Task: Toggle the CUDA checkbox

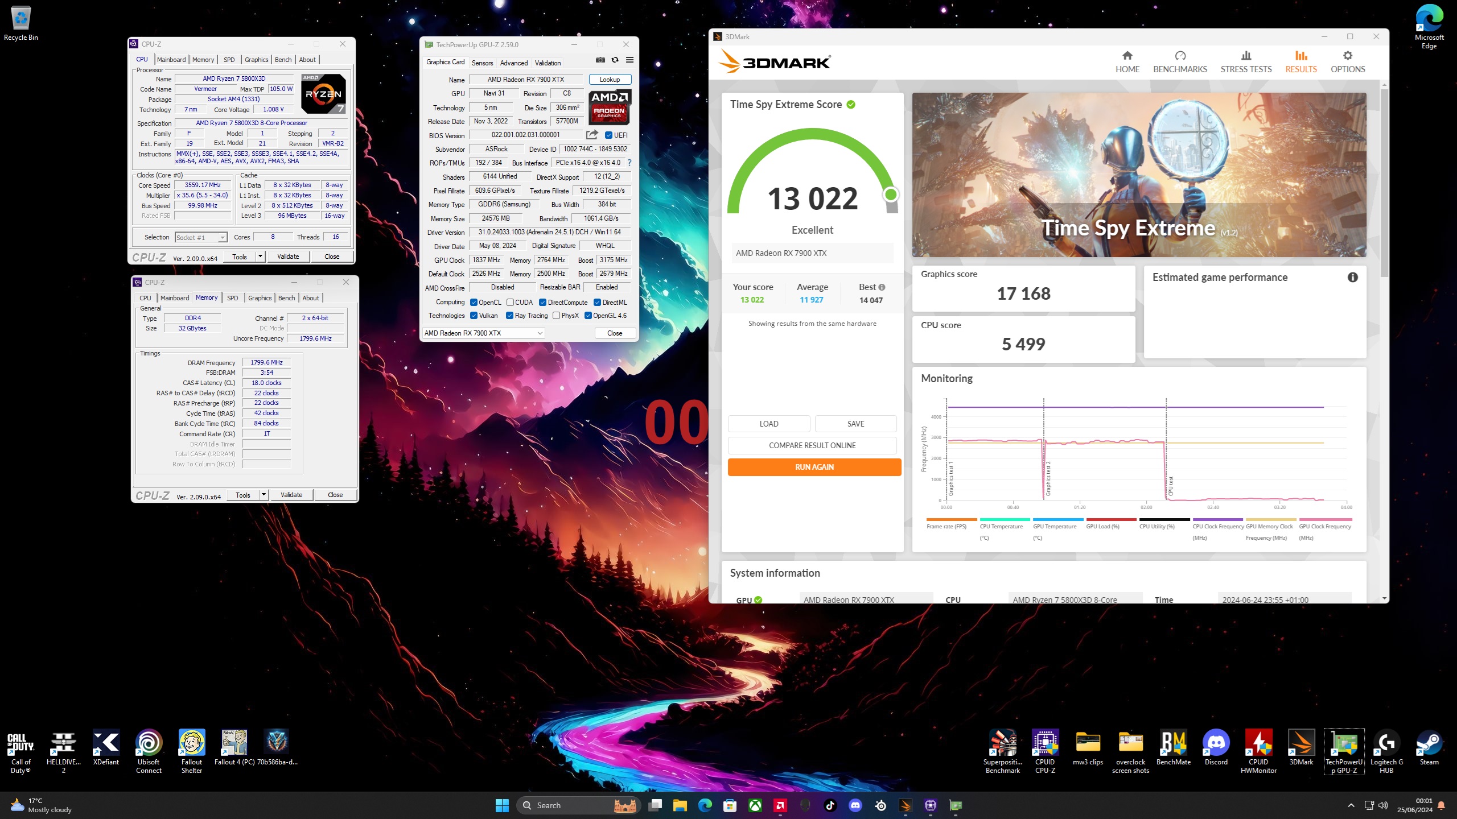Action: pos(511,303)
